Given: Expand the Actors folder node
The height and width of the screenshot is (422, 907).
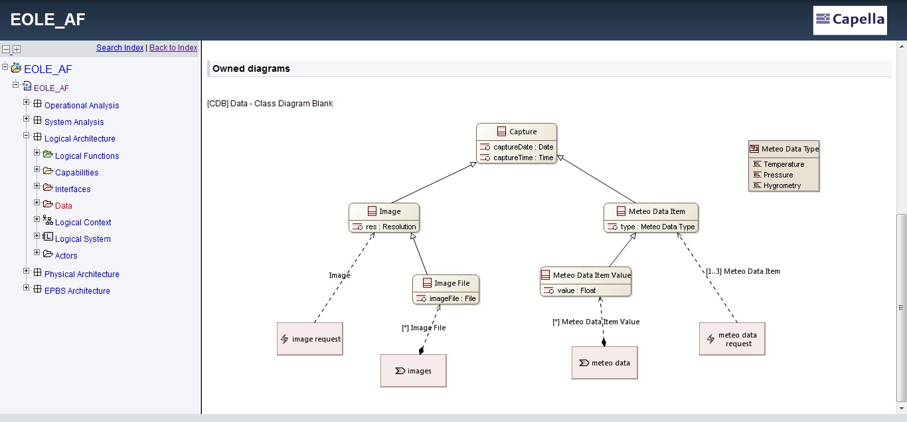Looking at the screenshot, I should (37, 253).
